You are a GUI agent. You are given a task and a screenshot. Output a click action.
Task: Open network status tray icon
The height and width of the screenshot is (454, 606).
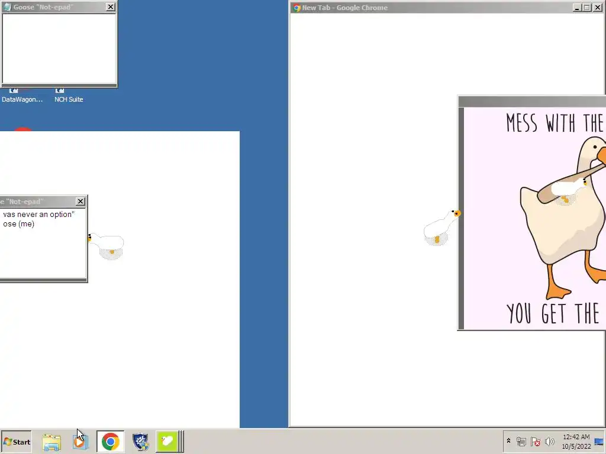tap(521, 441)
